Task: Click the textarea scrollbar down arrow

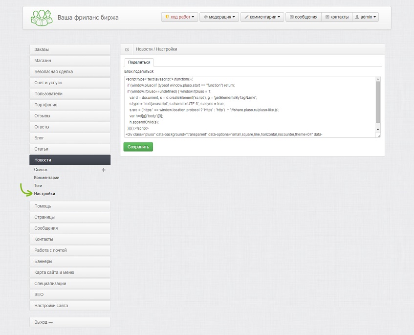Action: (x=378, y=130)
